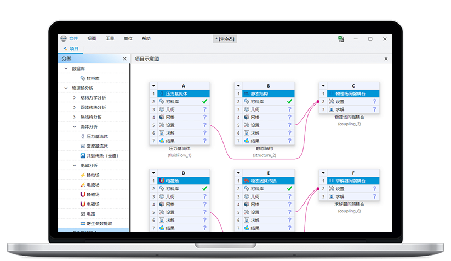Viewport: 451px width, 261px height.
Task: Click the 静电场 lightning icon in sidebar
Action: point(83,175)
